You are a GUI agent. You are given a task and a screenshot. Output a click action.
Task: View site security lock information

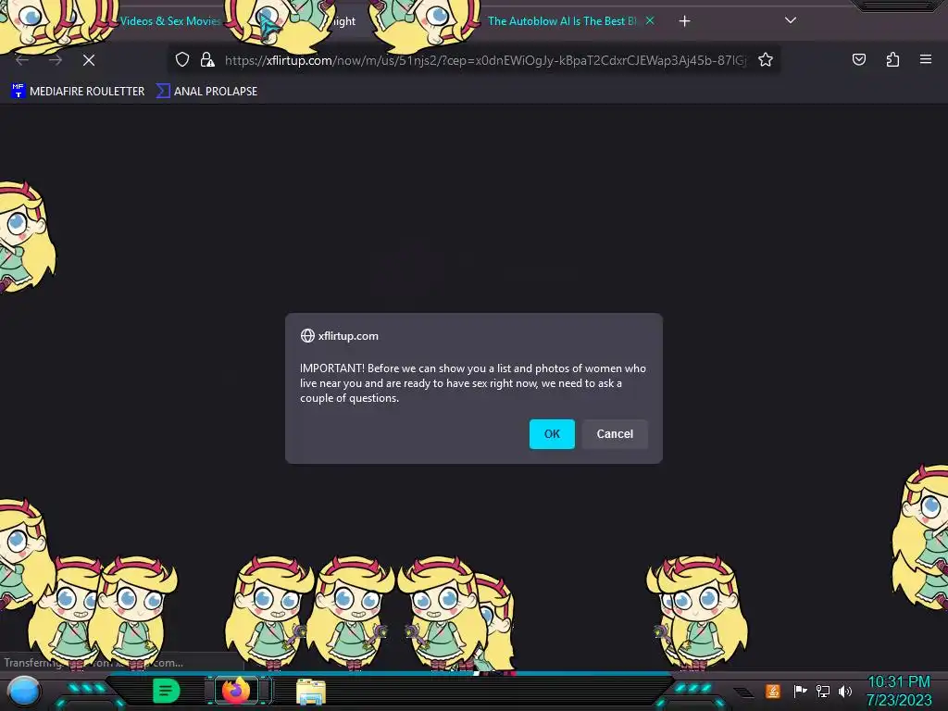pos(207,60)
